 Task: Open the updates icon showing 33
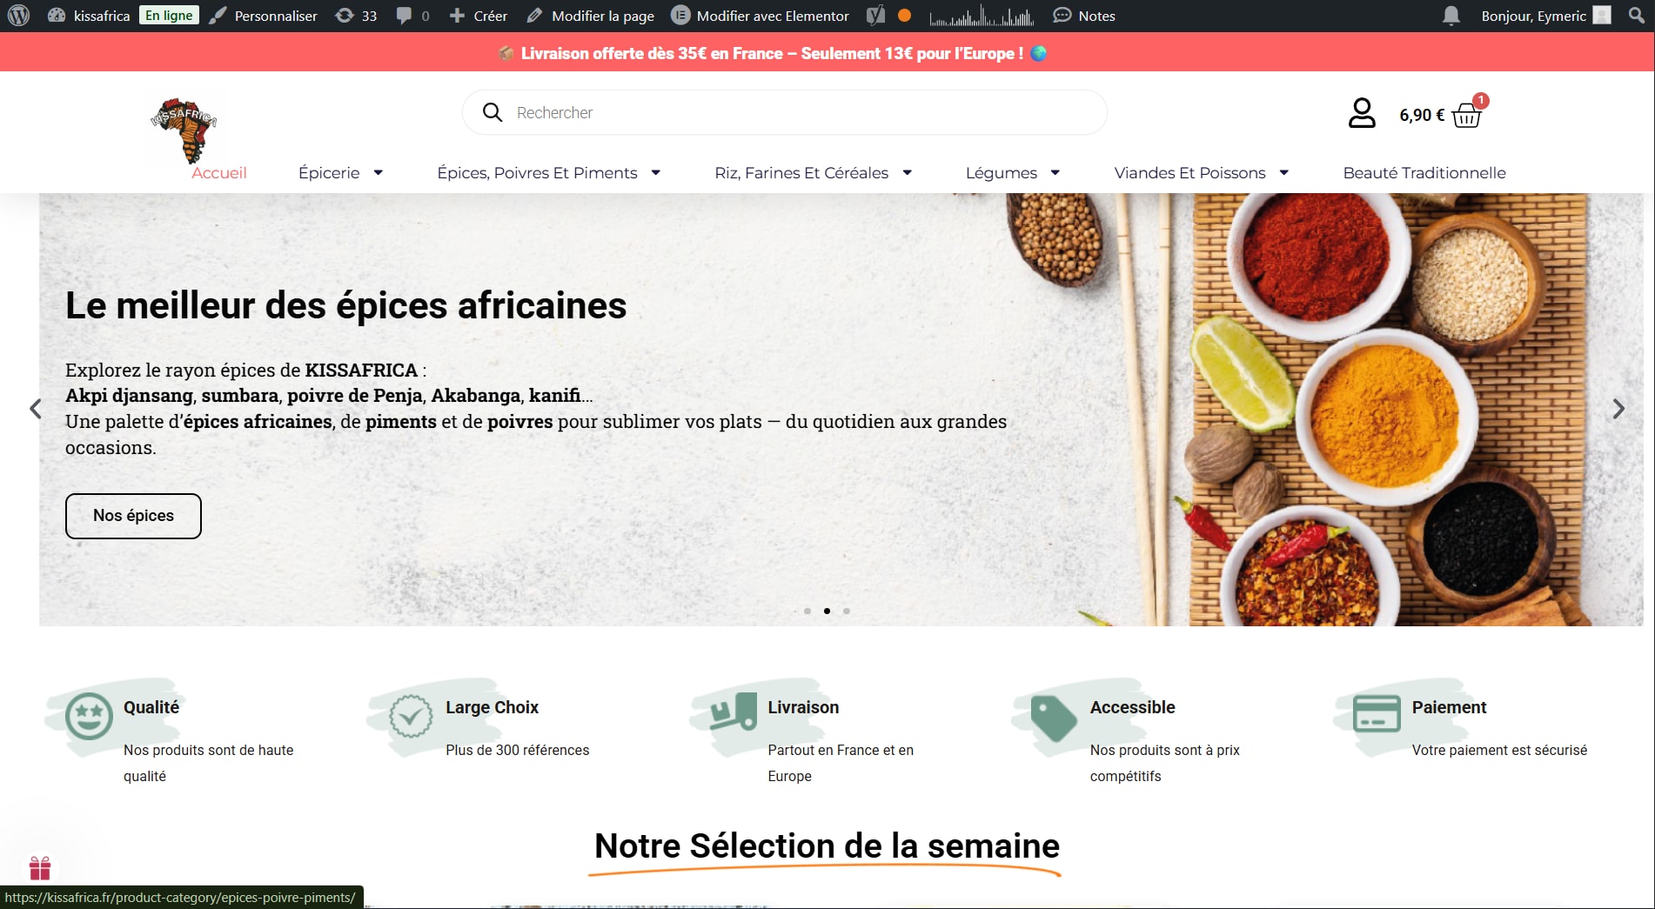[345, 16]
